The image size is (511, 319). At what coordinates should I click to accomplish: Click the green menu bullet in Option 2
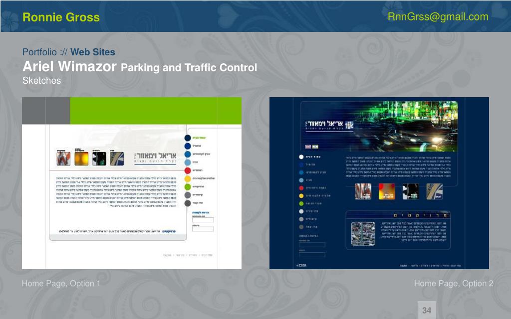tap(301, 203)
